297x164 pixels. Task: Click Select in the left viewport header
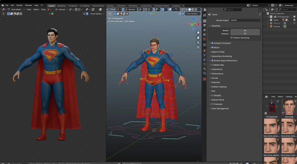pos(36,10)
